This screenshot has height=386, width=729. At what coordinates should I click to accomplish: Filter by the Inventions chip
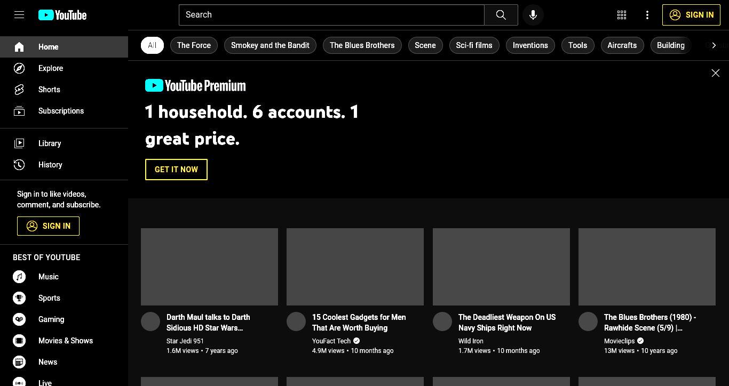click(x=530, y=45)
